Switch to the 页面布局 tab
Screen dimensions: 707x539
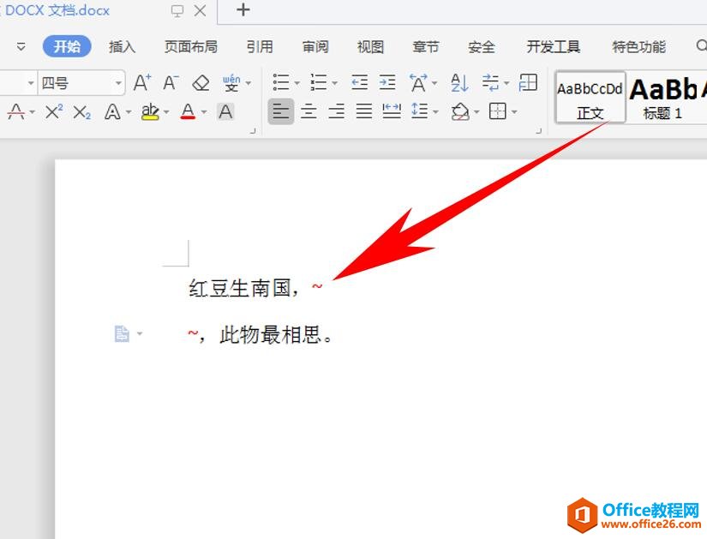191,46
